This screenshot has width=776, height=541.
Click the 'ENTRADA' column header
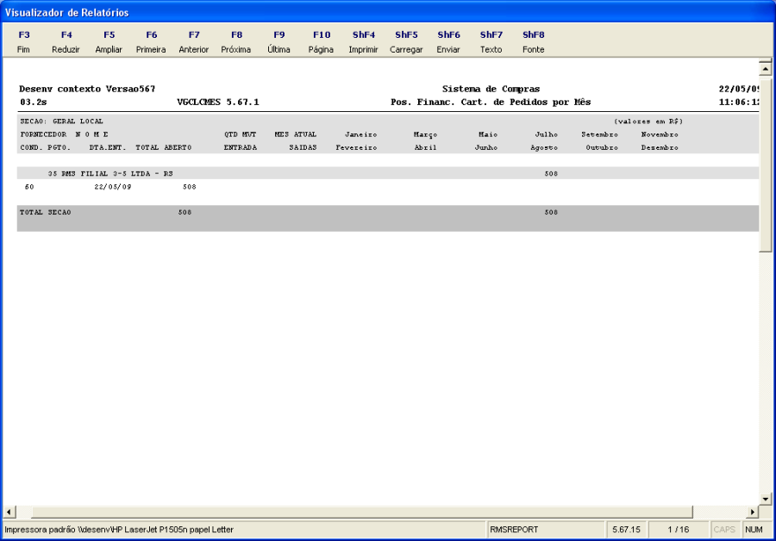pyautogui.click(x=240, y=148)
